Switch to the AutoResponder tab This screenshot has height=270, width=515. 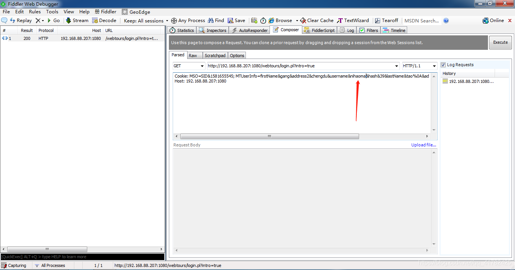pyautogui.click(x=249, y=30)
